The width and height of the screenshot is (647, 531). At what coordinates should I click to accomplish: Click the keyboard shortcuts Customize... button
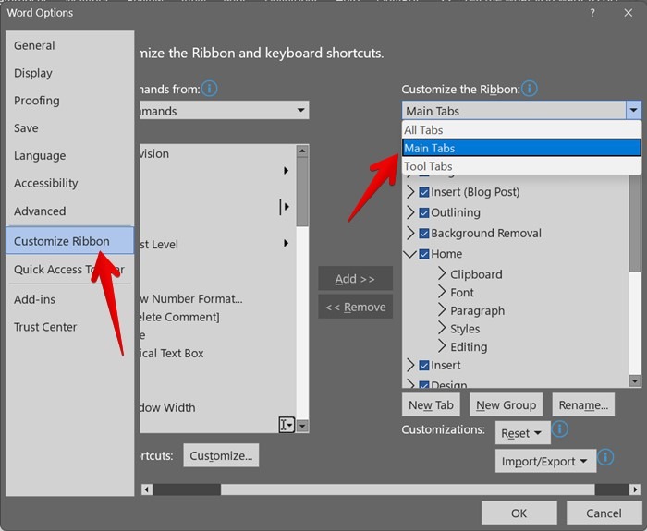click(221, 455)
